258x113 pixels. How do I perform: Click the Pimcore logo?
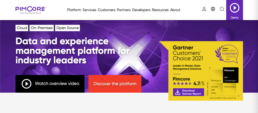[31, 10]
